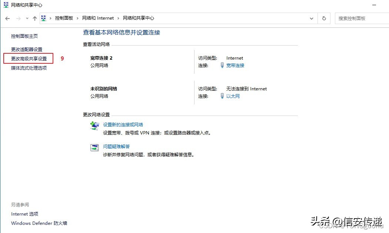This screenshot has width=389, height=233.
Task: Click the signal icon next to 以太网
Action: 222,96
